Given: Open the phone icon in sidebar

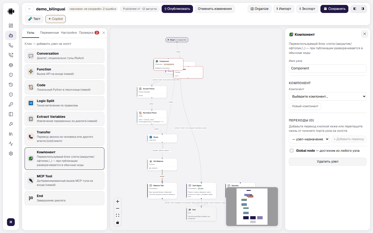Looking at the screenshot, I should pyautogui.click(x=11, y=45).
